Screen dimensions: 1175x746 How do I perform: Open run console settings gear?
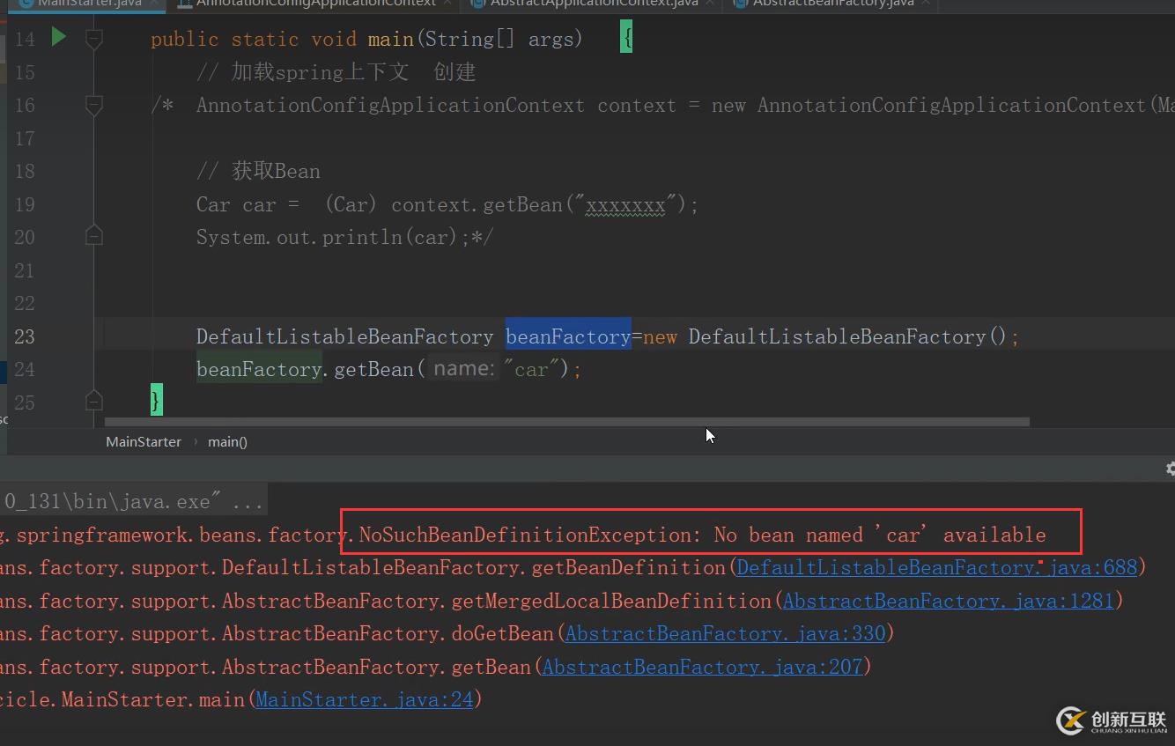[1170, 469]
